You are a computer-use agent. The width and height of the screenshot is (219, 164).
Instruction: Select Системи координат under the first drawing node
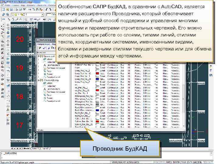point(56,68)
